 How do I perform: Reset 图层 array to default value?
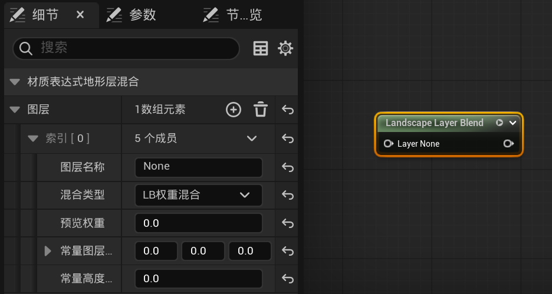click(x=288, y=110)
